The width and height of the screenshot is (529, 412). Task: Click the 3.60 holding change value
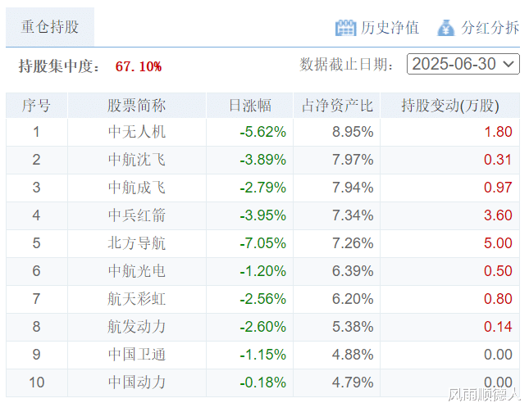(499, 215)
